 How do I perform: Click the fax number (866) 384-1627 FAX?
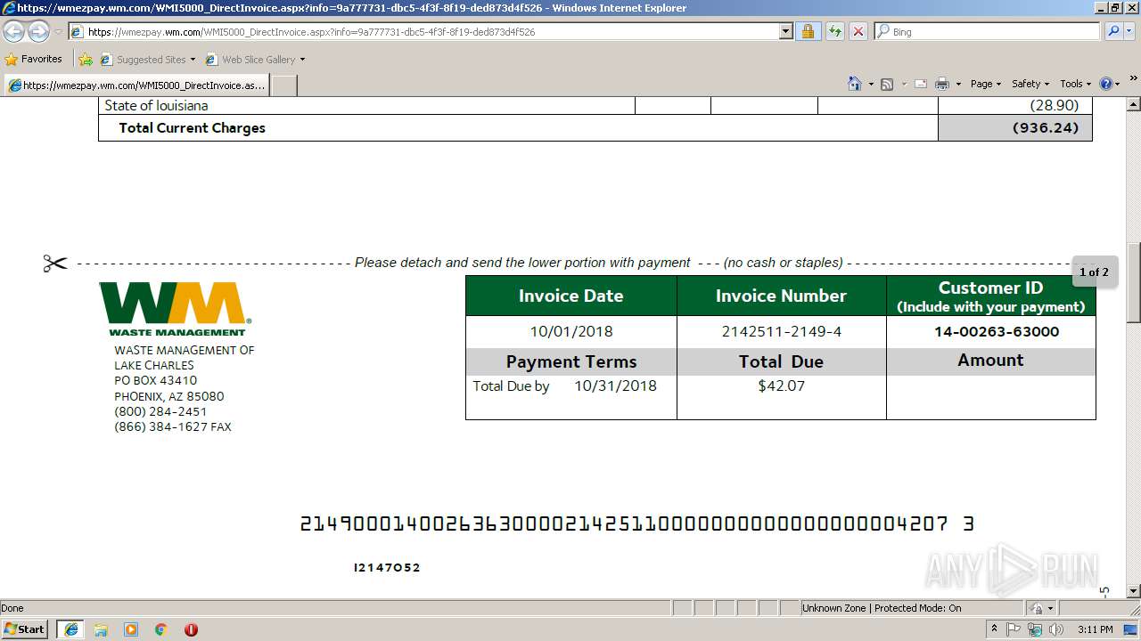pos(173,426)
